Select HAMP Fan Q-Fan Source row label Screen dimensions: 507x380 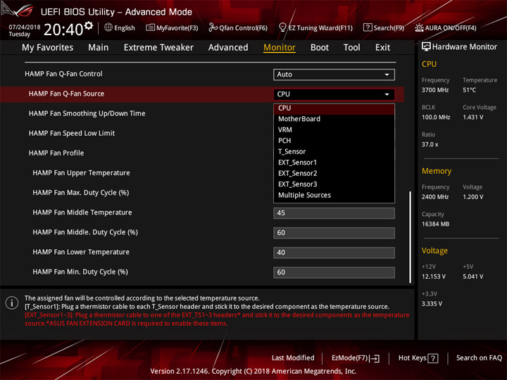point(66,94)
